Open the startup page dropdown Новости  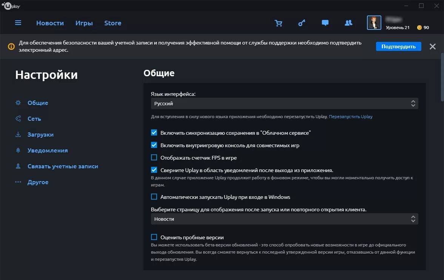tap(284, 219)
